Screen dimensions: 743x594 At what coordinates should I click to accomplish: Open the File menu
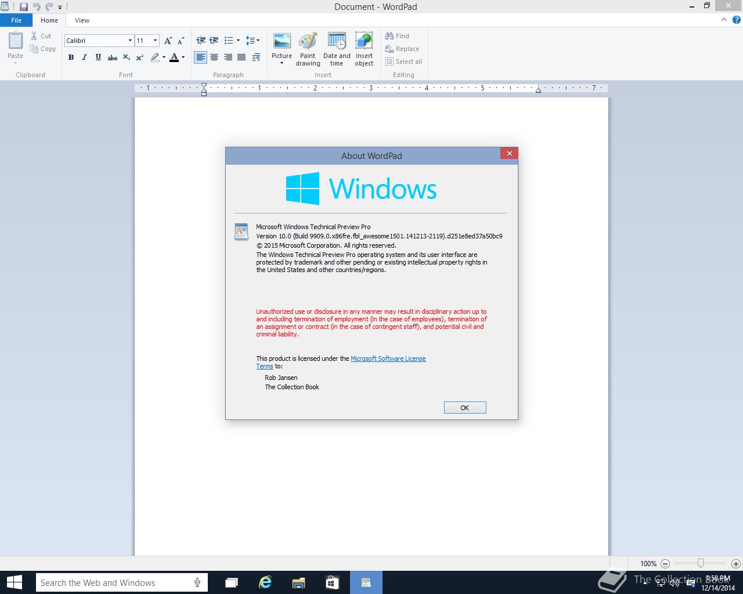coord(16,20)
